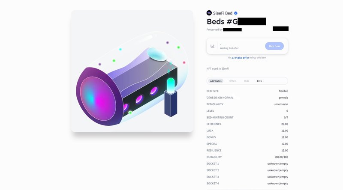Click the SleeFi Bed collection logo
This screenshot has height=190, width=343.
click(x=209, y=13)
